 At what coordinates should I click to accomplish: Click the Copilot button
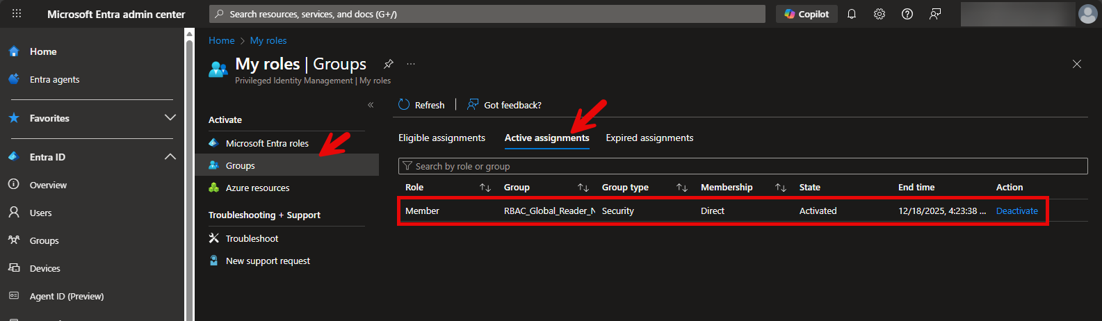point(807,14)
